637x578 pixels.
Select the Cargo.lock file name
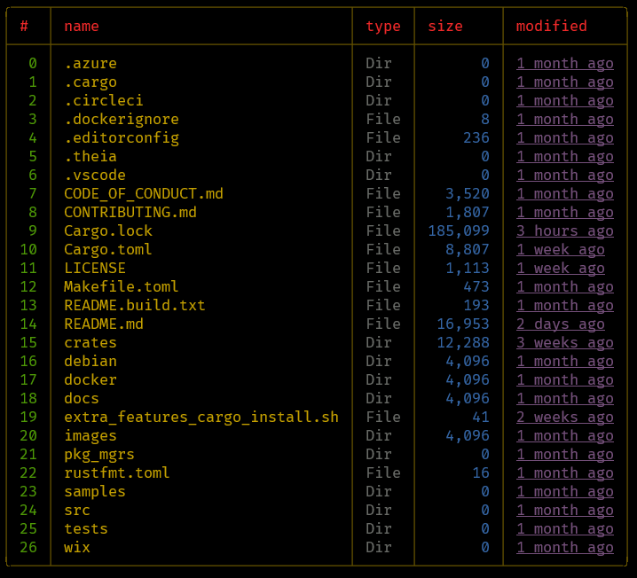pyautogui.click(x=108, y=230)
